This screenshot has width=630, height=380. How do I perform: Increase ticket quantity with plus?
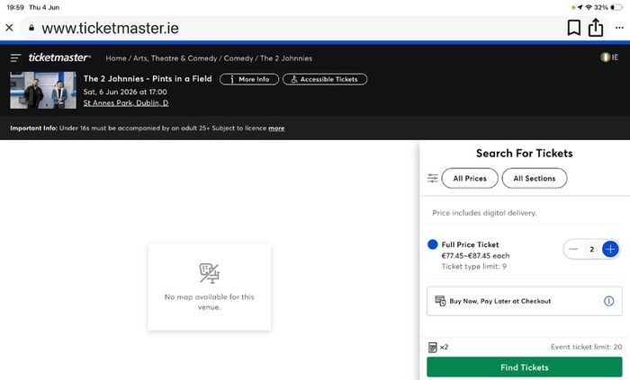point(610,250)
